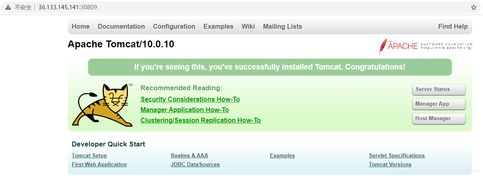
Task: Open the First Web Application link
Action: pyautogui.click(x=99, y=164)
